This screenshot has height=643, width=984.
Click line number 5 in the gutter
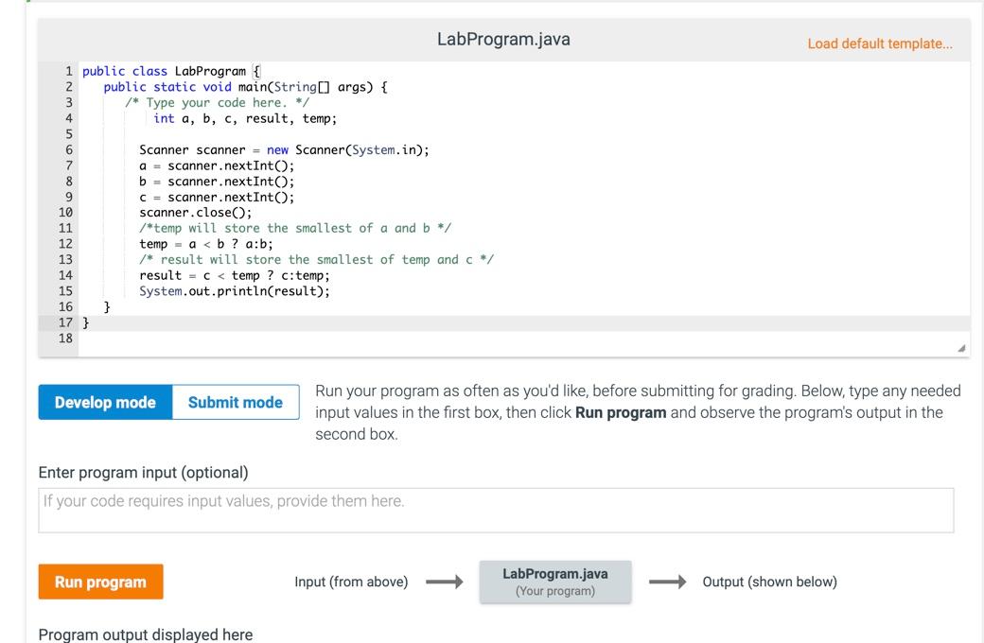coord(69,133)
